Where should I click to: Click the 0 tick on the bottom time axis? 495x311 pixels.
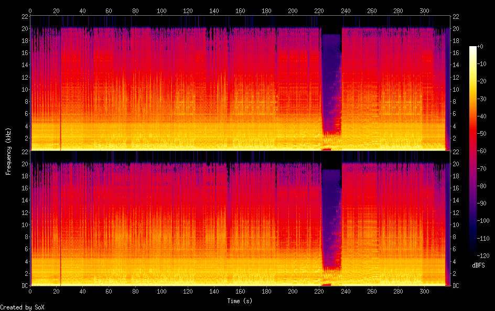point(30,291)
